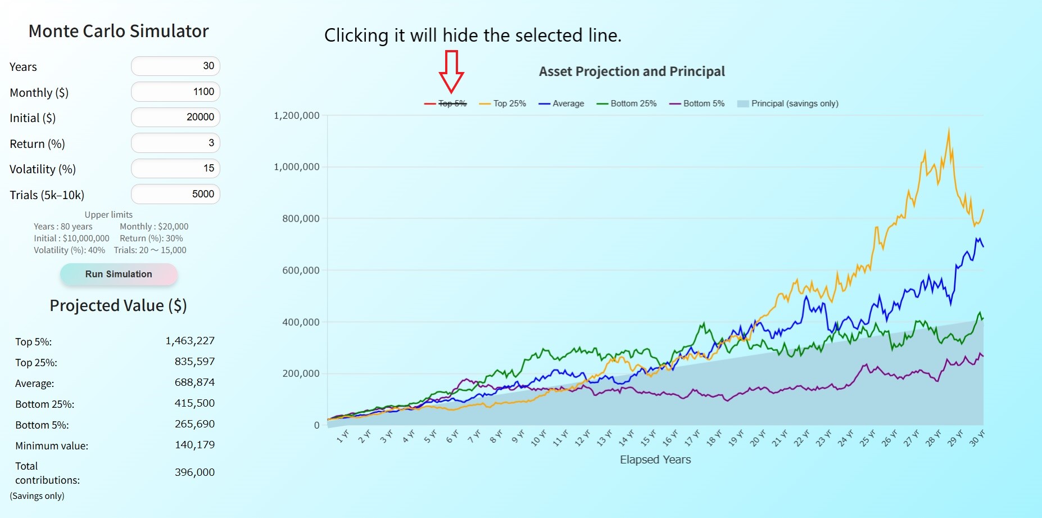Click the blue Average legend swatch
This screenshot has height=518, width=1042.
[x=544, y=103]
